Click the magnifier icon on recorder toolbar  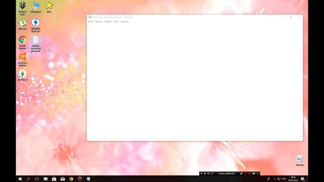tap(208, 174)
